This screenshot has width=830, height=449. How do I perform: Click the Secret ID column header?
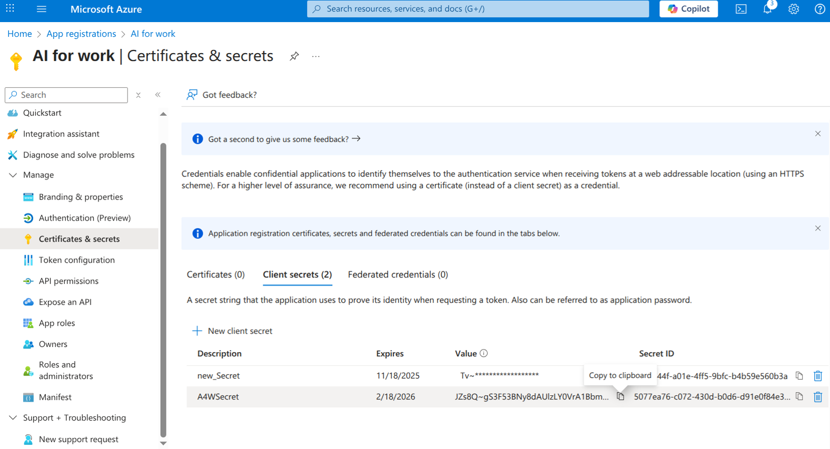point(656,354)
